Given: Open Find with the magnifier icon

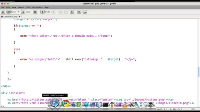Looking at the screenshot, I should (79, 12).
